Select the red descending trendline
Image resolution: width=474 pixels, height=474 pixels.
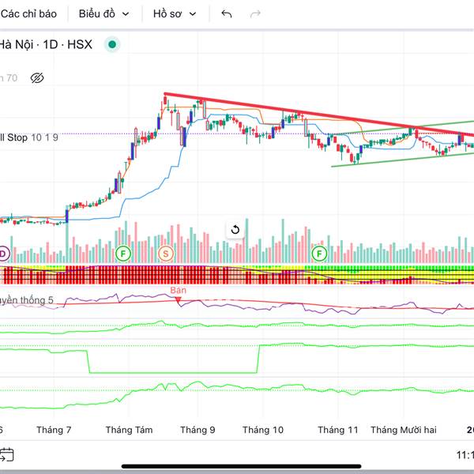tap(319, 115)
